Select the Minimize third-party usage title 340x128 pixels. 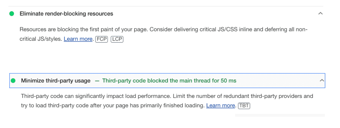tap(56, 81)
